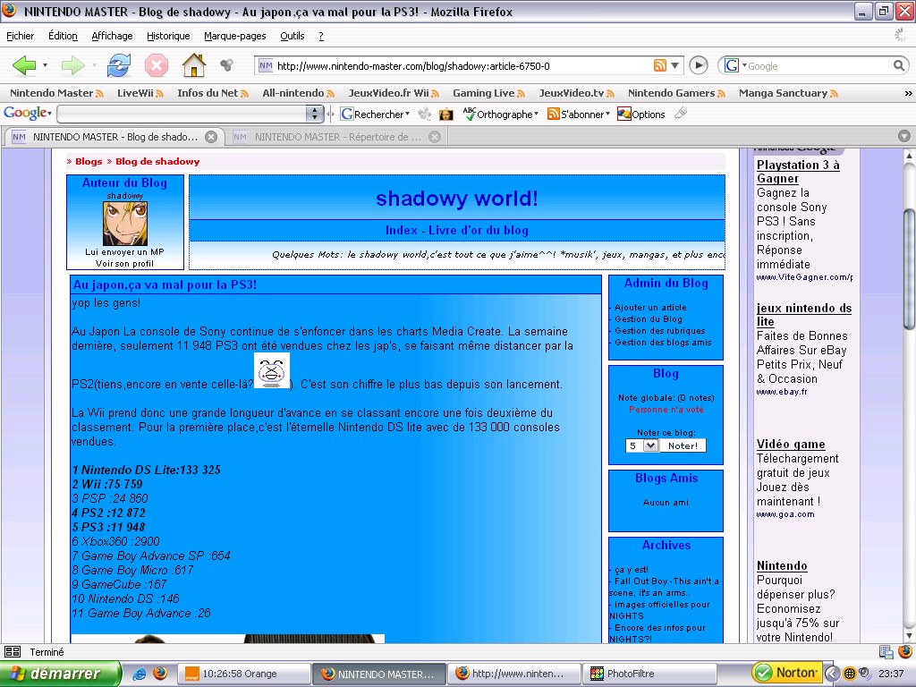The image size is (916, 687).
Task: Open the blog rating value dropdown
Action: (651, 445)
